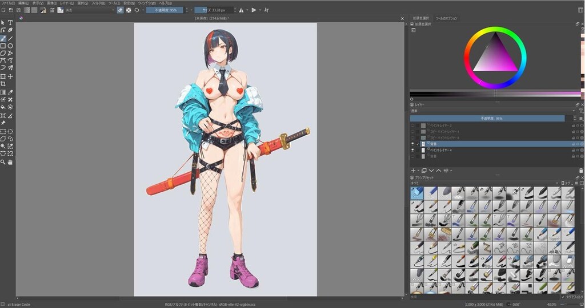This screenshot has height=308, width=585.
Task: Choose the Crop tool
Action: click(3, 84)
